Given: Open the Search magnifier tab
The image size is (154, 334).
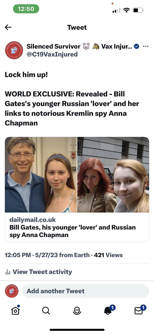Looking at the screenshot, I should (46, 311).
